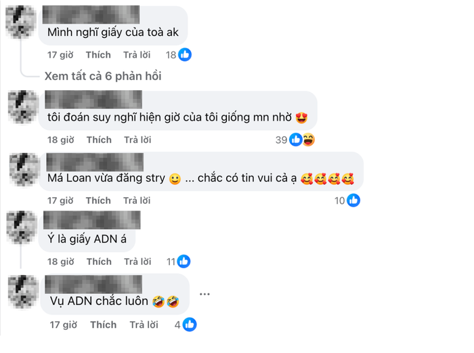Viewport: 474px width, 353px height.
Task: Reply to 'Mình nghĩ giấy của toà ak' comment
Action: pos(137,55)
